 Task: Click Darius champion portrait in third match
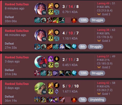coord(41,62)
